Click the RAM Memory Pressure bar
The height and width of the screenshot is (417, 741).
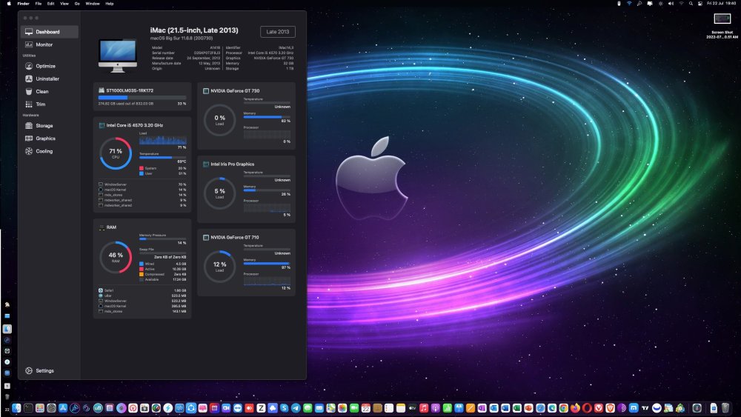(x=162, y=238)
